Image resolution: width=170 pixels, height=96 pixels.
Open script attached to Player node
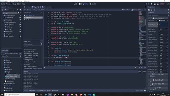tap(18, 13)
